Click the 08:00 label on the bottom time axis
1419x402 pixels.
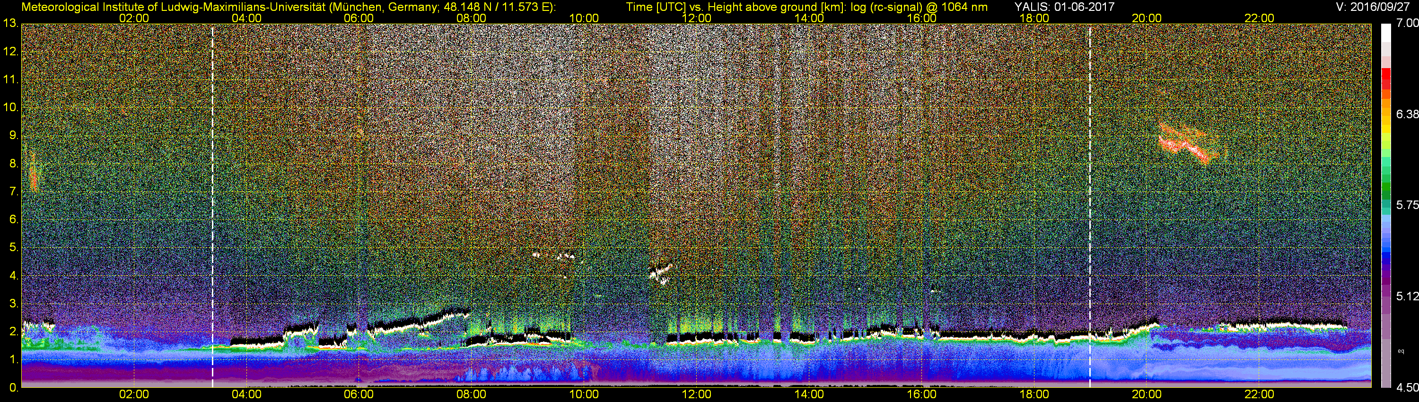click(472, 394)
